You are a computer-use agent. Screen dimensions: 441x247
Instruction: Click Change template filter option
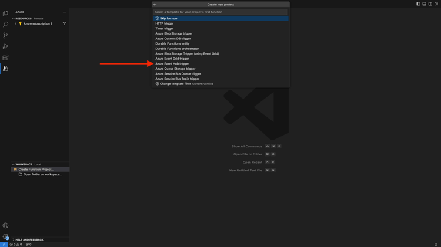pyautogui.click(x=220, y=84)
